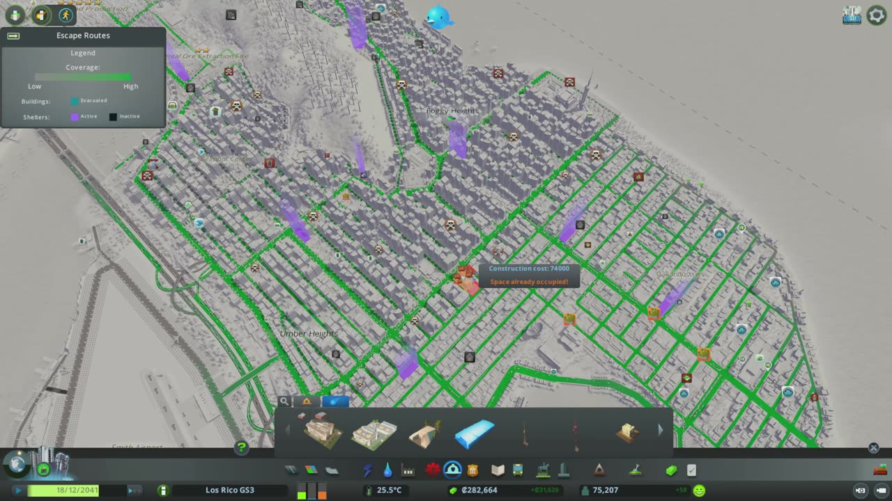Click the city name Los Rico GS3
Image resolution: width=892 pixels, height=501 pixels.
coord(230,491)
